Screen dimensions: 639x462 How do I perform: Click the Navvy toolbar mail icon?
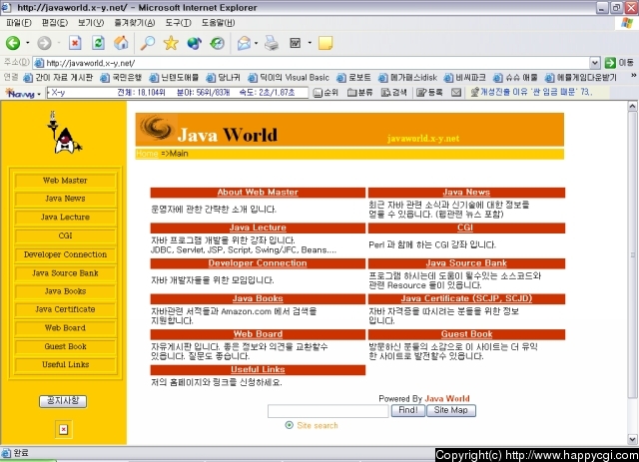pyautogui.click(x=456, y=93)
